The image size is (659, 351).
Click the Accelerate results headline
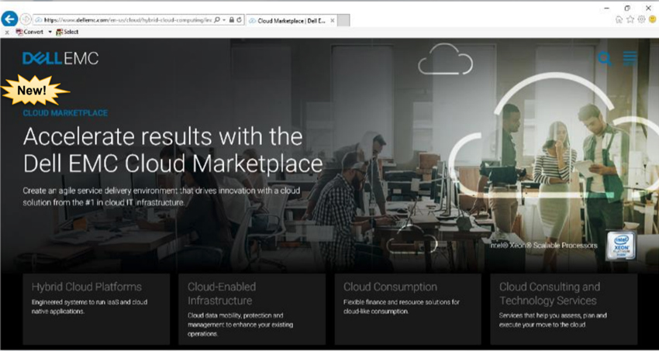click(x=173, y=150)
